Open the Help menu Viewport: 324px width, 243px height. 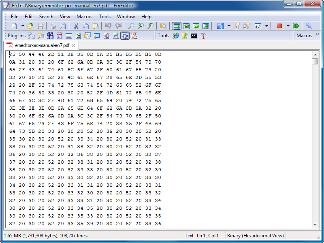point(146,17)
